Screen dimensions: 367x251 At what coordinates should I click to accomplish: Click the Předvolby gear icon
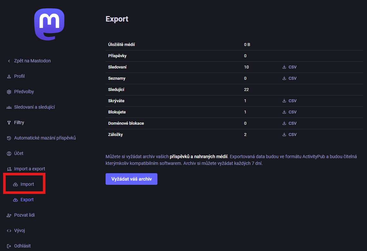pos(9,92)
